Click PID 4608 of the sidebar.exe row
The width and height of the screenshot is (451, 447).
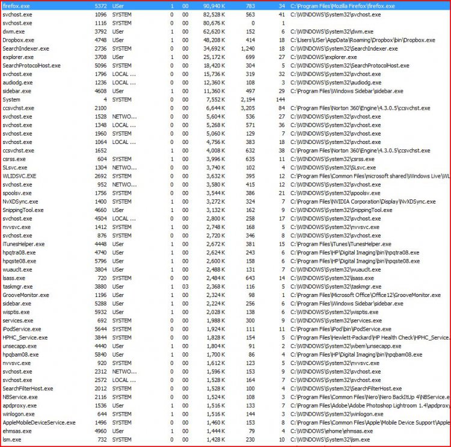[x=100, y=91]
